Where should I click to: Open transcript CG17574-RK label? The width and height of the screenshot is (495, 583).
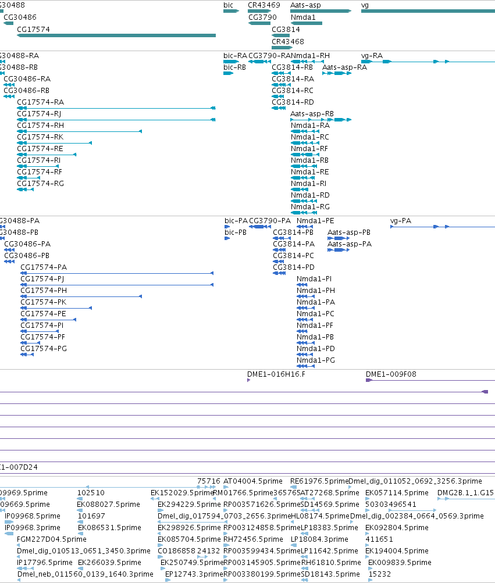click(40, 137)
